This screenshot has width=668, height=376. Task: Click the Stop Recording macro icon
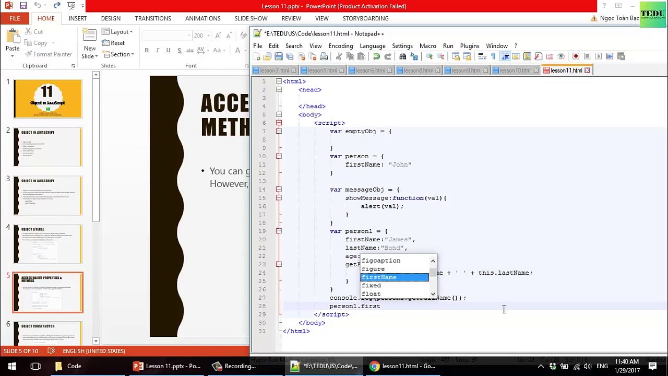(x=587, y=56)
